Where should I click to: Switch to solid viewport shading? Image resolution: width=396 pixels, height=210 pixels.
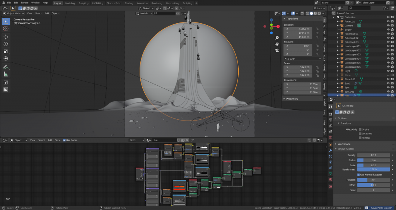point(311,14)
